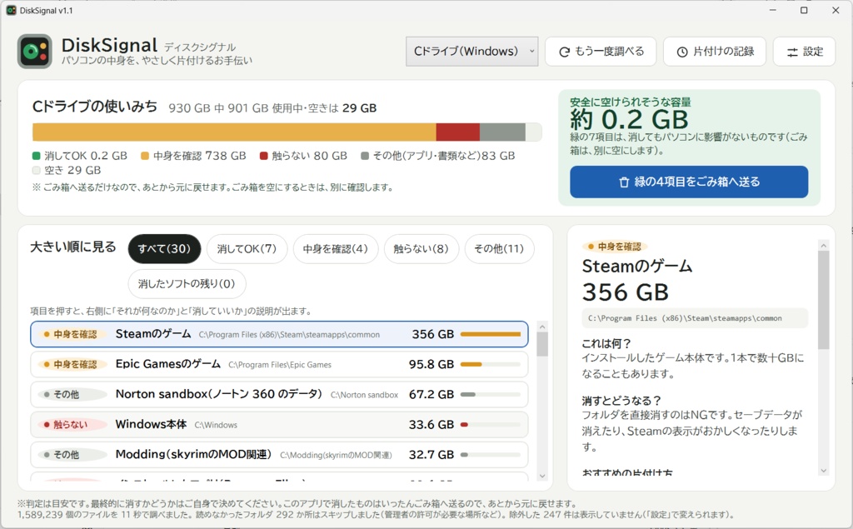Select the 消してOK(7) filter tab
This screenshot has height=529, width=853.
click(247, 249)
